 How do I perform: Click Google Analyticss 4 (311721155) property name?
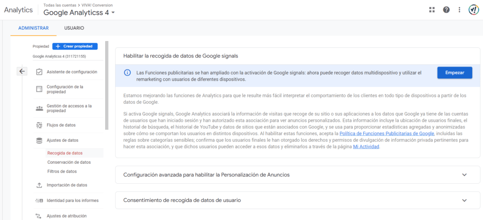pos(59,57)
